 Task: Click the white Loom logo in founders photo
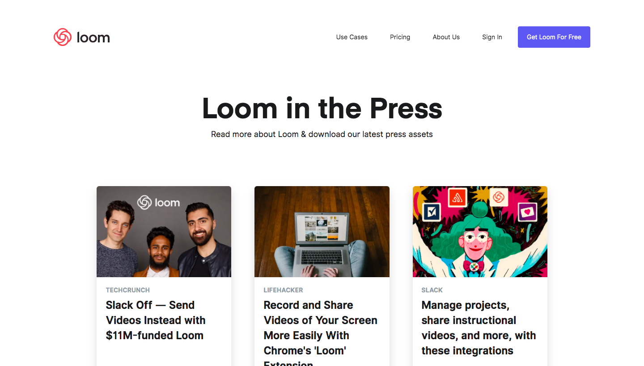tap(158, 202)
